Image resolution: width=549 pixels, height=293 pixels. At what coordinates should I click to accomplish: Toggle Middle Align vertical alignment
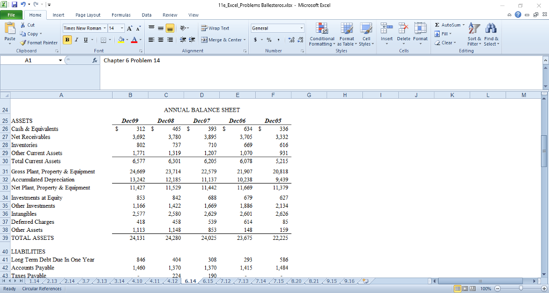[x=160, y=28]
